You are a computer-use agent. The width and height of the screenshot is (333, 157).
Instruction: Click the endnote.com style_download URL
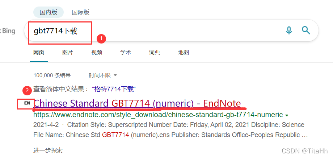pyautogui.click(x=158, y=115)
